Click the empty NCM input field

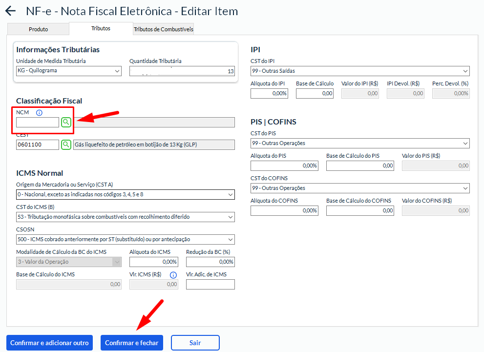click(38, 122)
